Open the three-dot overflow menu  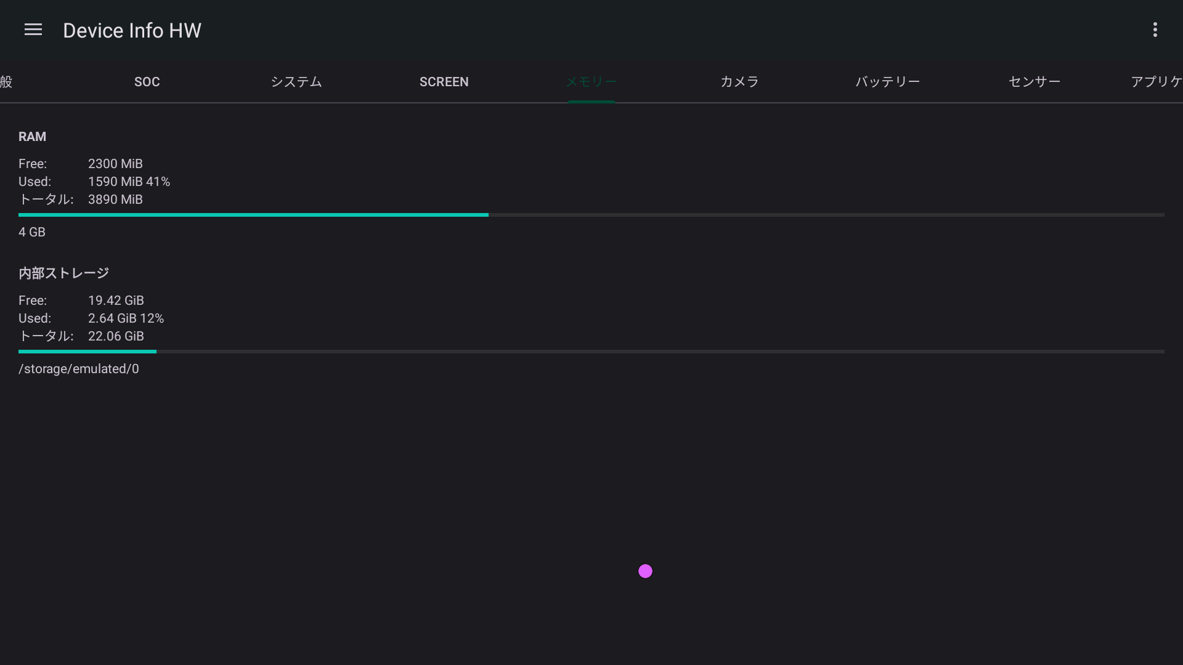(x=1155, y=30)
